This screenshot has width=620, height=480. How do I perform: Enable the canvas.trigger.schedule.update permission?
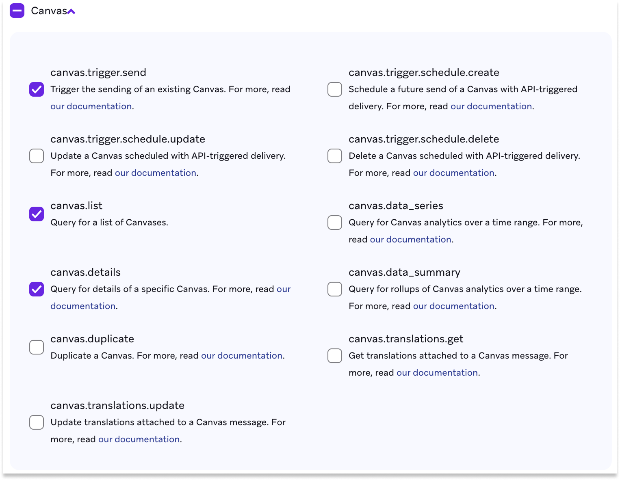(36, 156)
